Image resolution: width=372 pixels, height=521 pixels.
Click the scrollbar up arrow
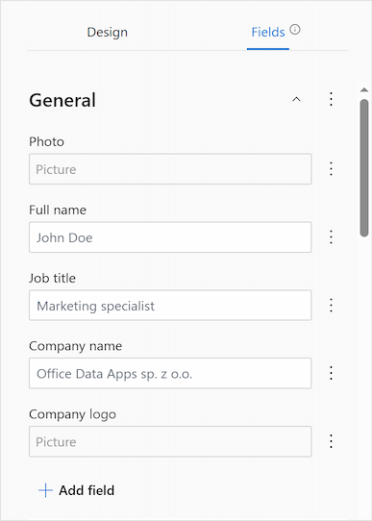pyautogui.click(x=364, y=89)
